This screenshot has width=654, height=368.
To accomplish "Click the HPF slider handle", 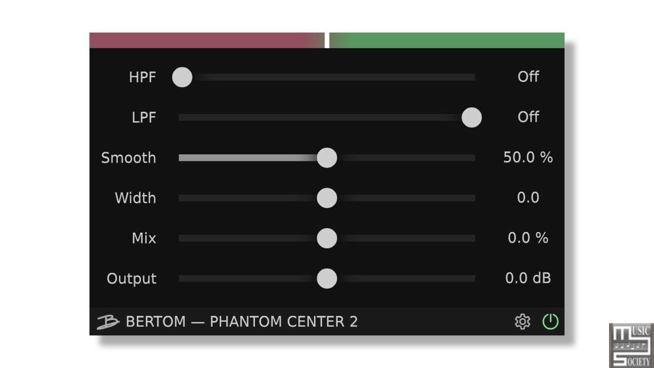I will (182, 77).
